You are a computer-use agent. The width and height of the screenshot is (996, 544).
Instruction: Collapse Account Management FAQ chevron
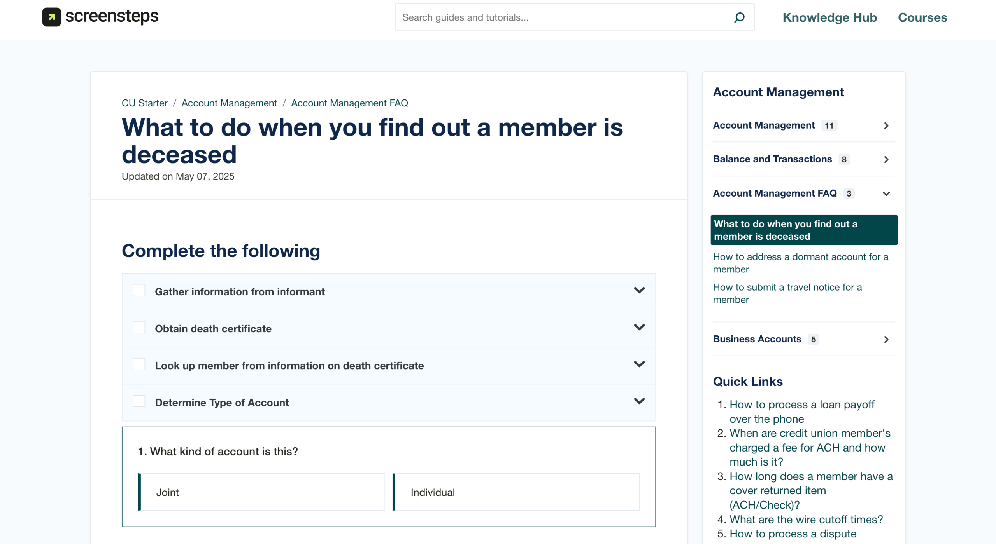(886, 194)
